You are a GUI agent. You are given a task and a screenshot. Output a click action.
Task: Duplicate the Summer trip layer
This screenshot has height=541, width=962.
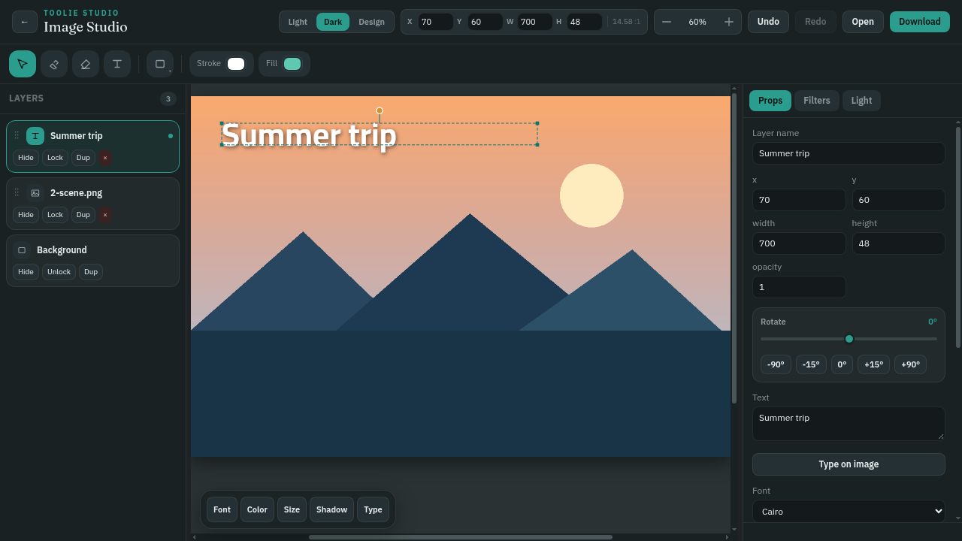[x=83, y=158]
